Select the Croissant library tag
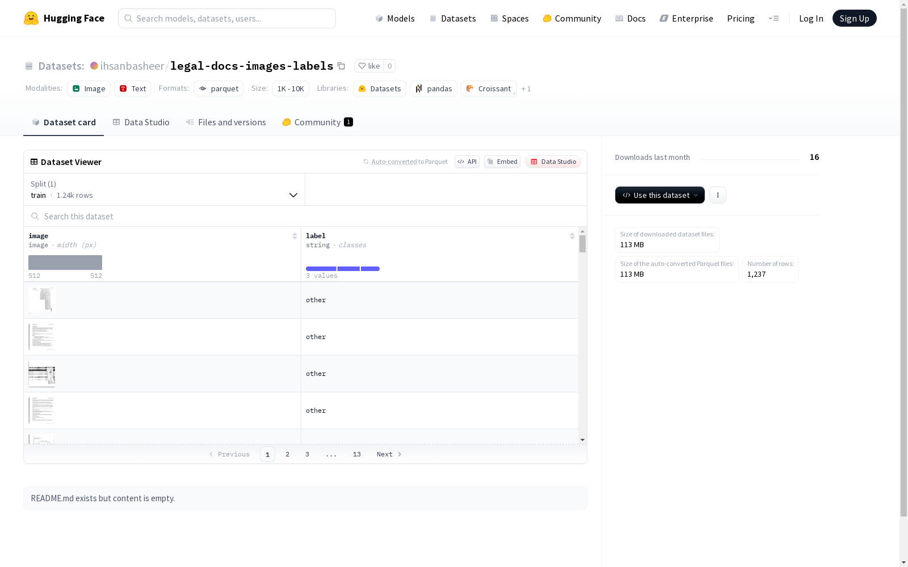 click(x=489, y=88)
